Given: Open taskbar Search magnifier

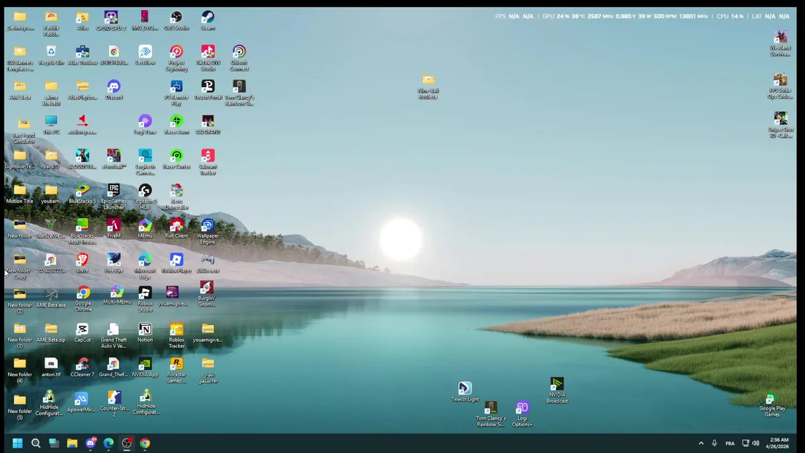Looking at the screenshot, I should (36, 443).
